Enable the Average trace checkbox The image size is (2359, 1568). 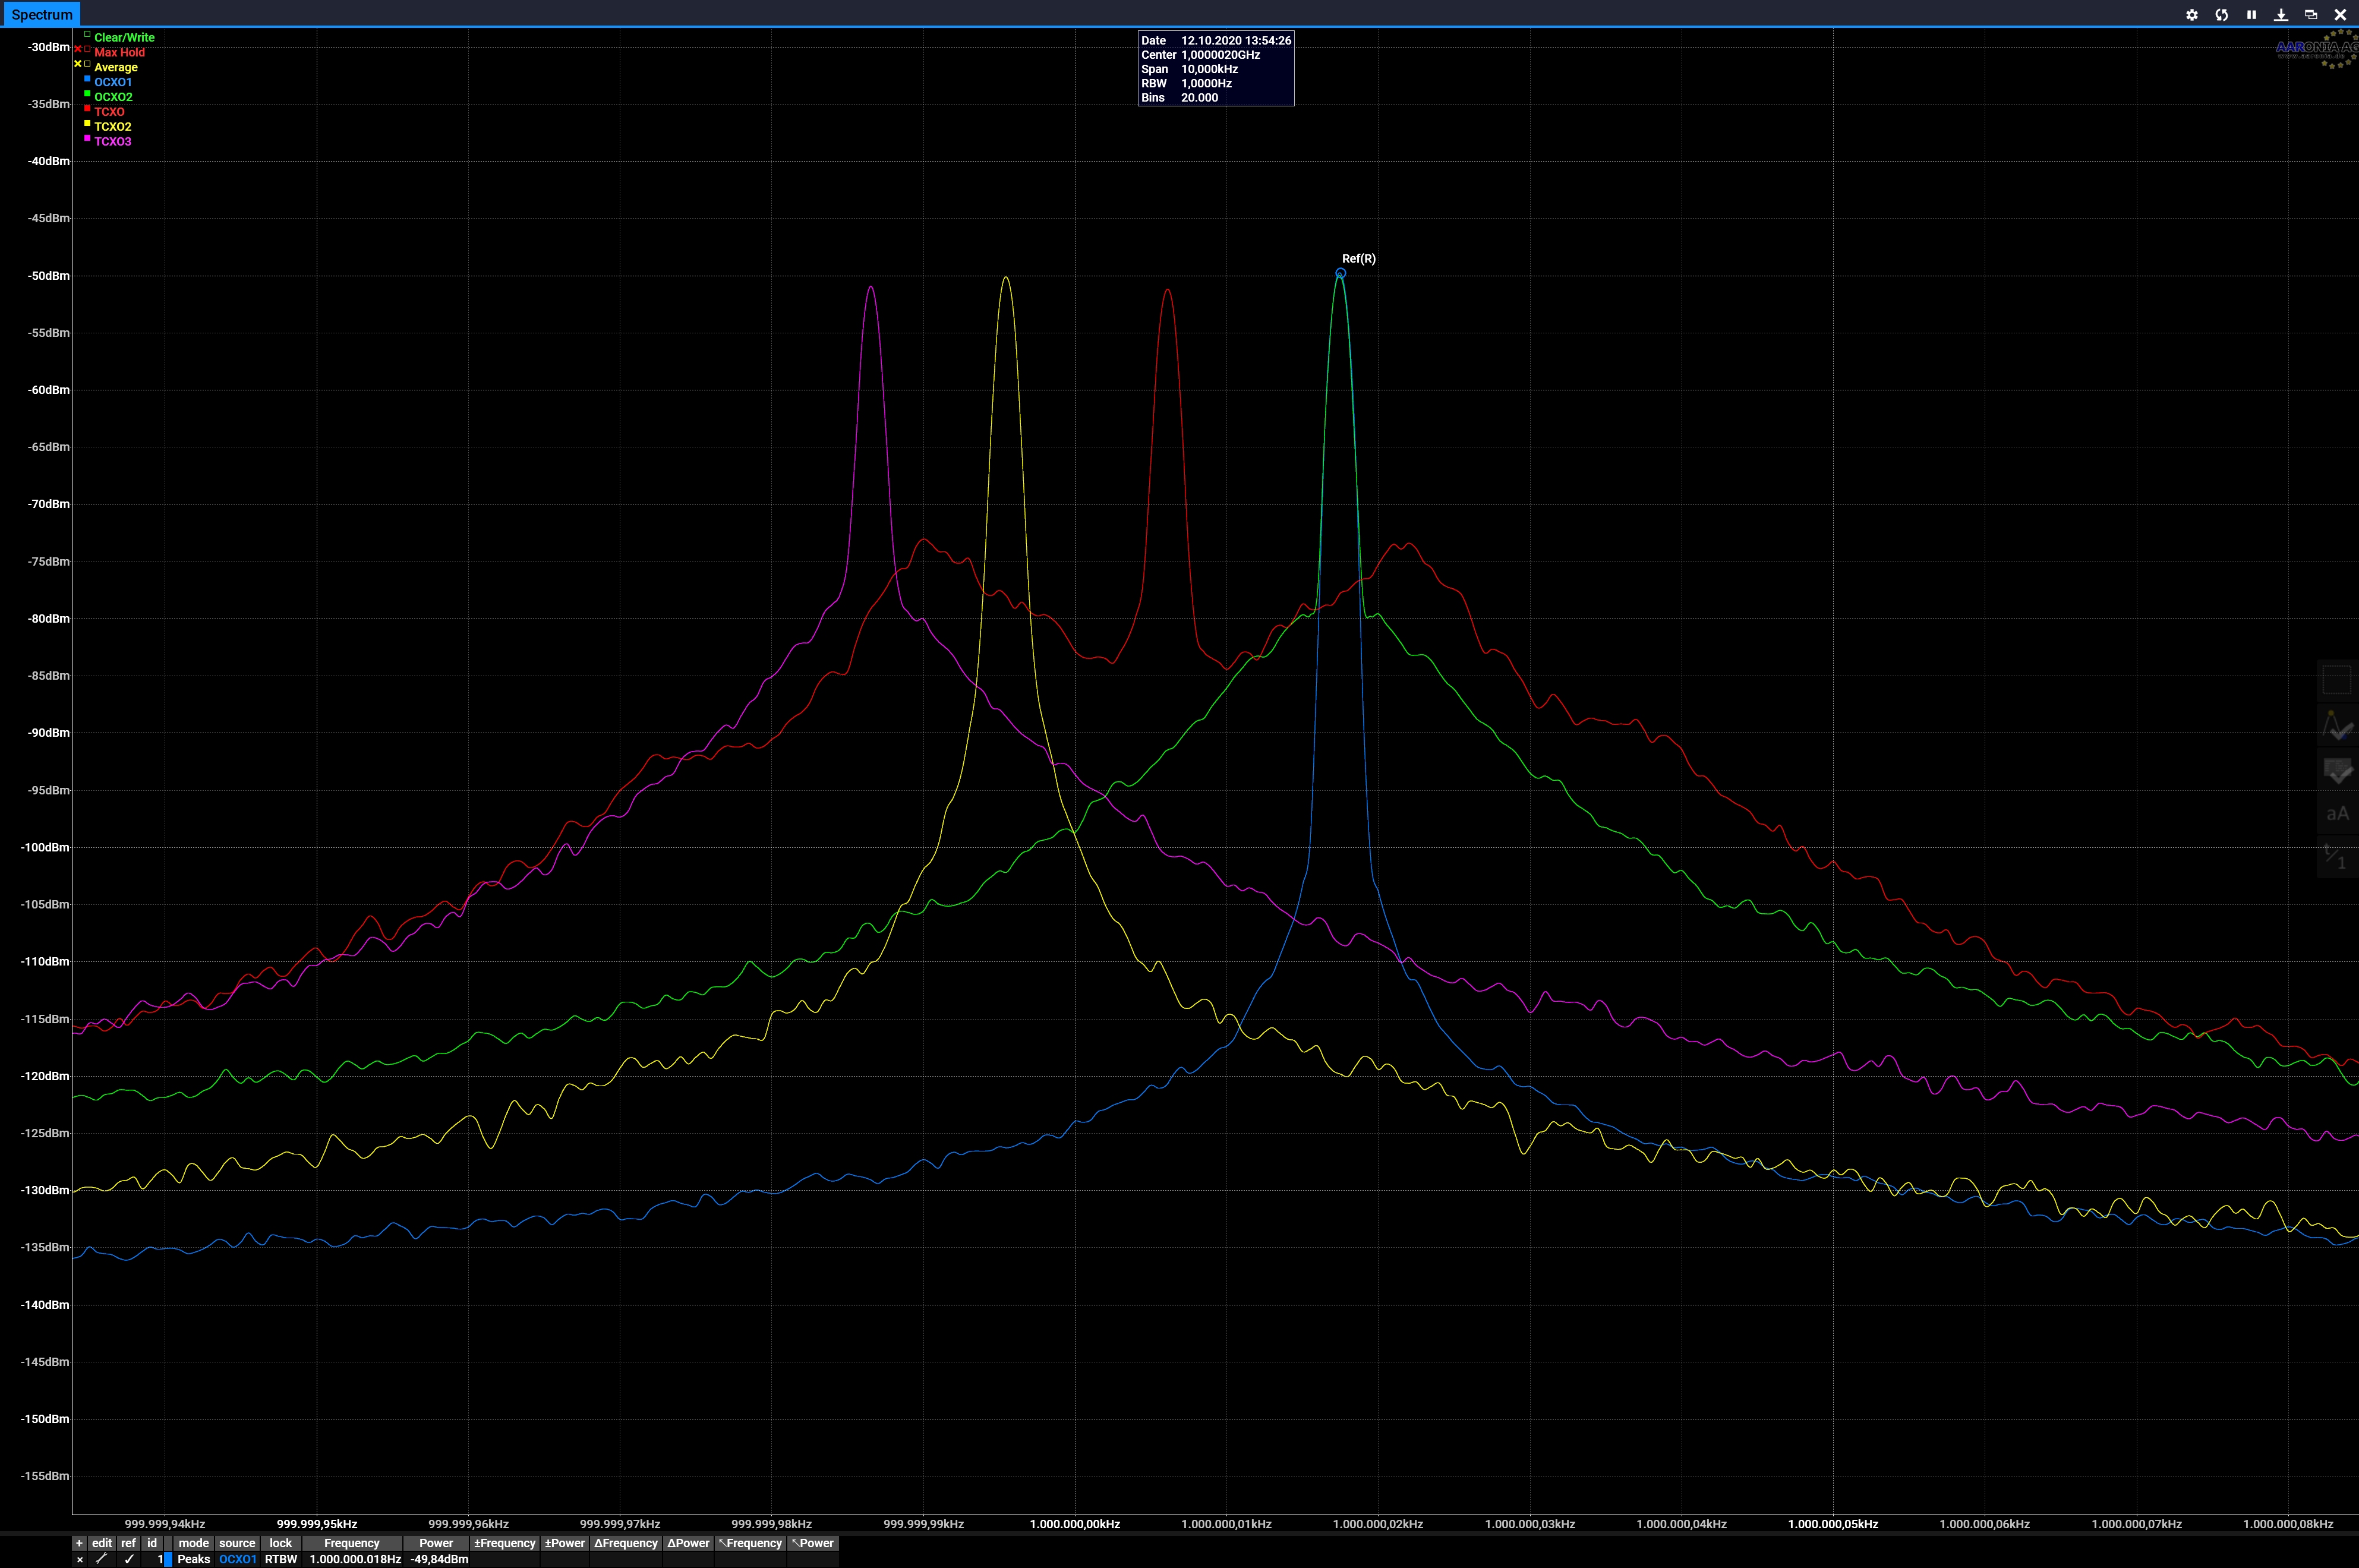87,64
